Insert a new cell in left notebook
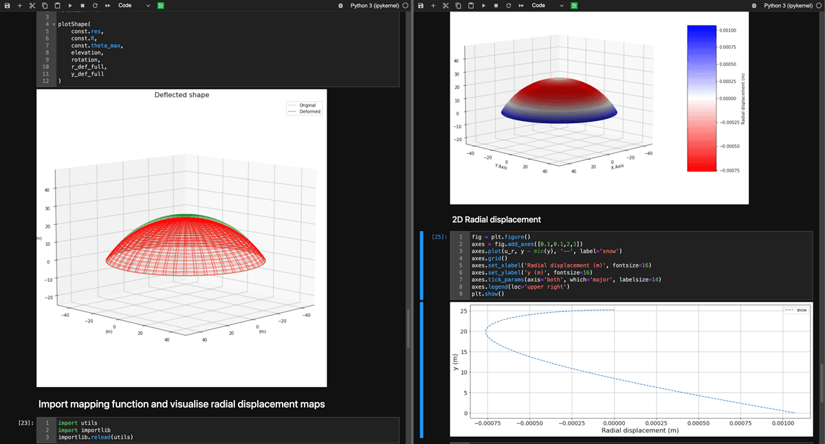 click(x=19, y=5)
